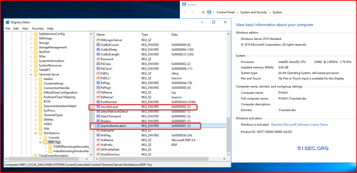Click the monitor icon in the System window title bar

(184, 5)
